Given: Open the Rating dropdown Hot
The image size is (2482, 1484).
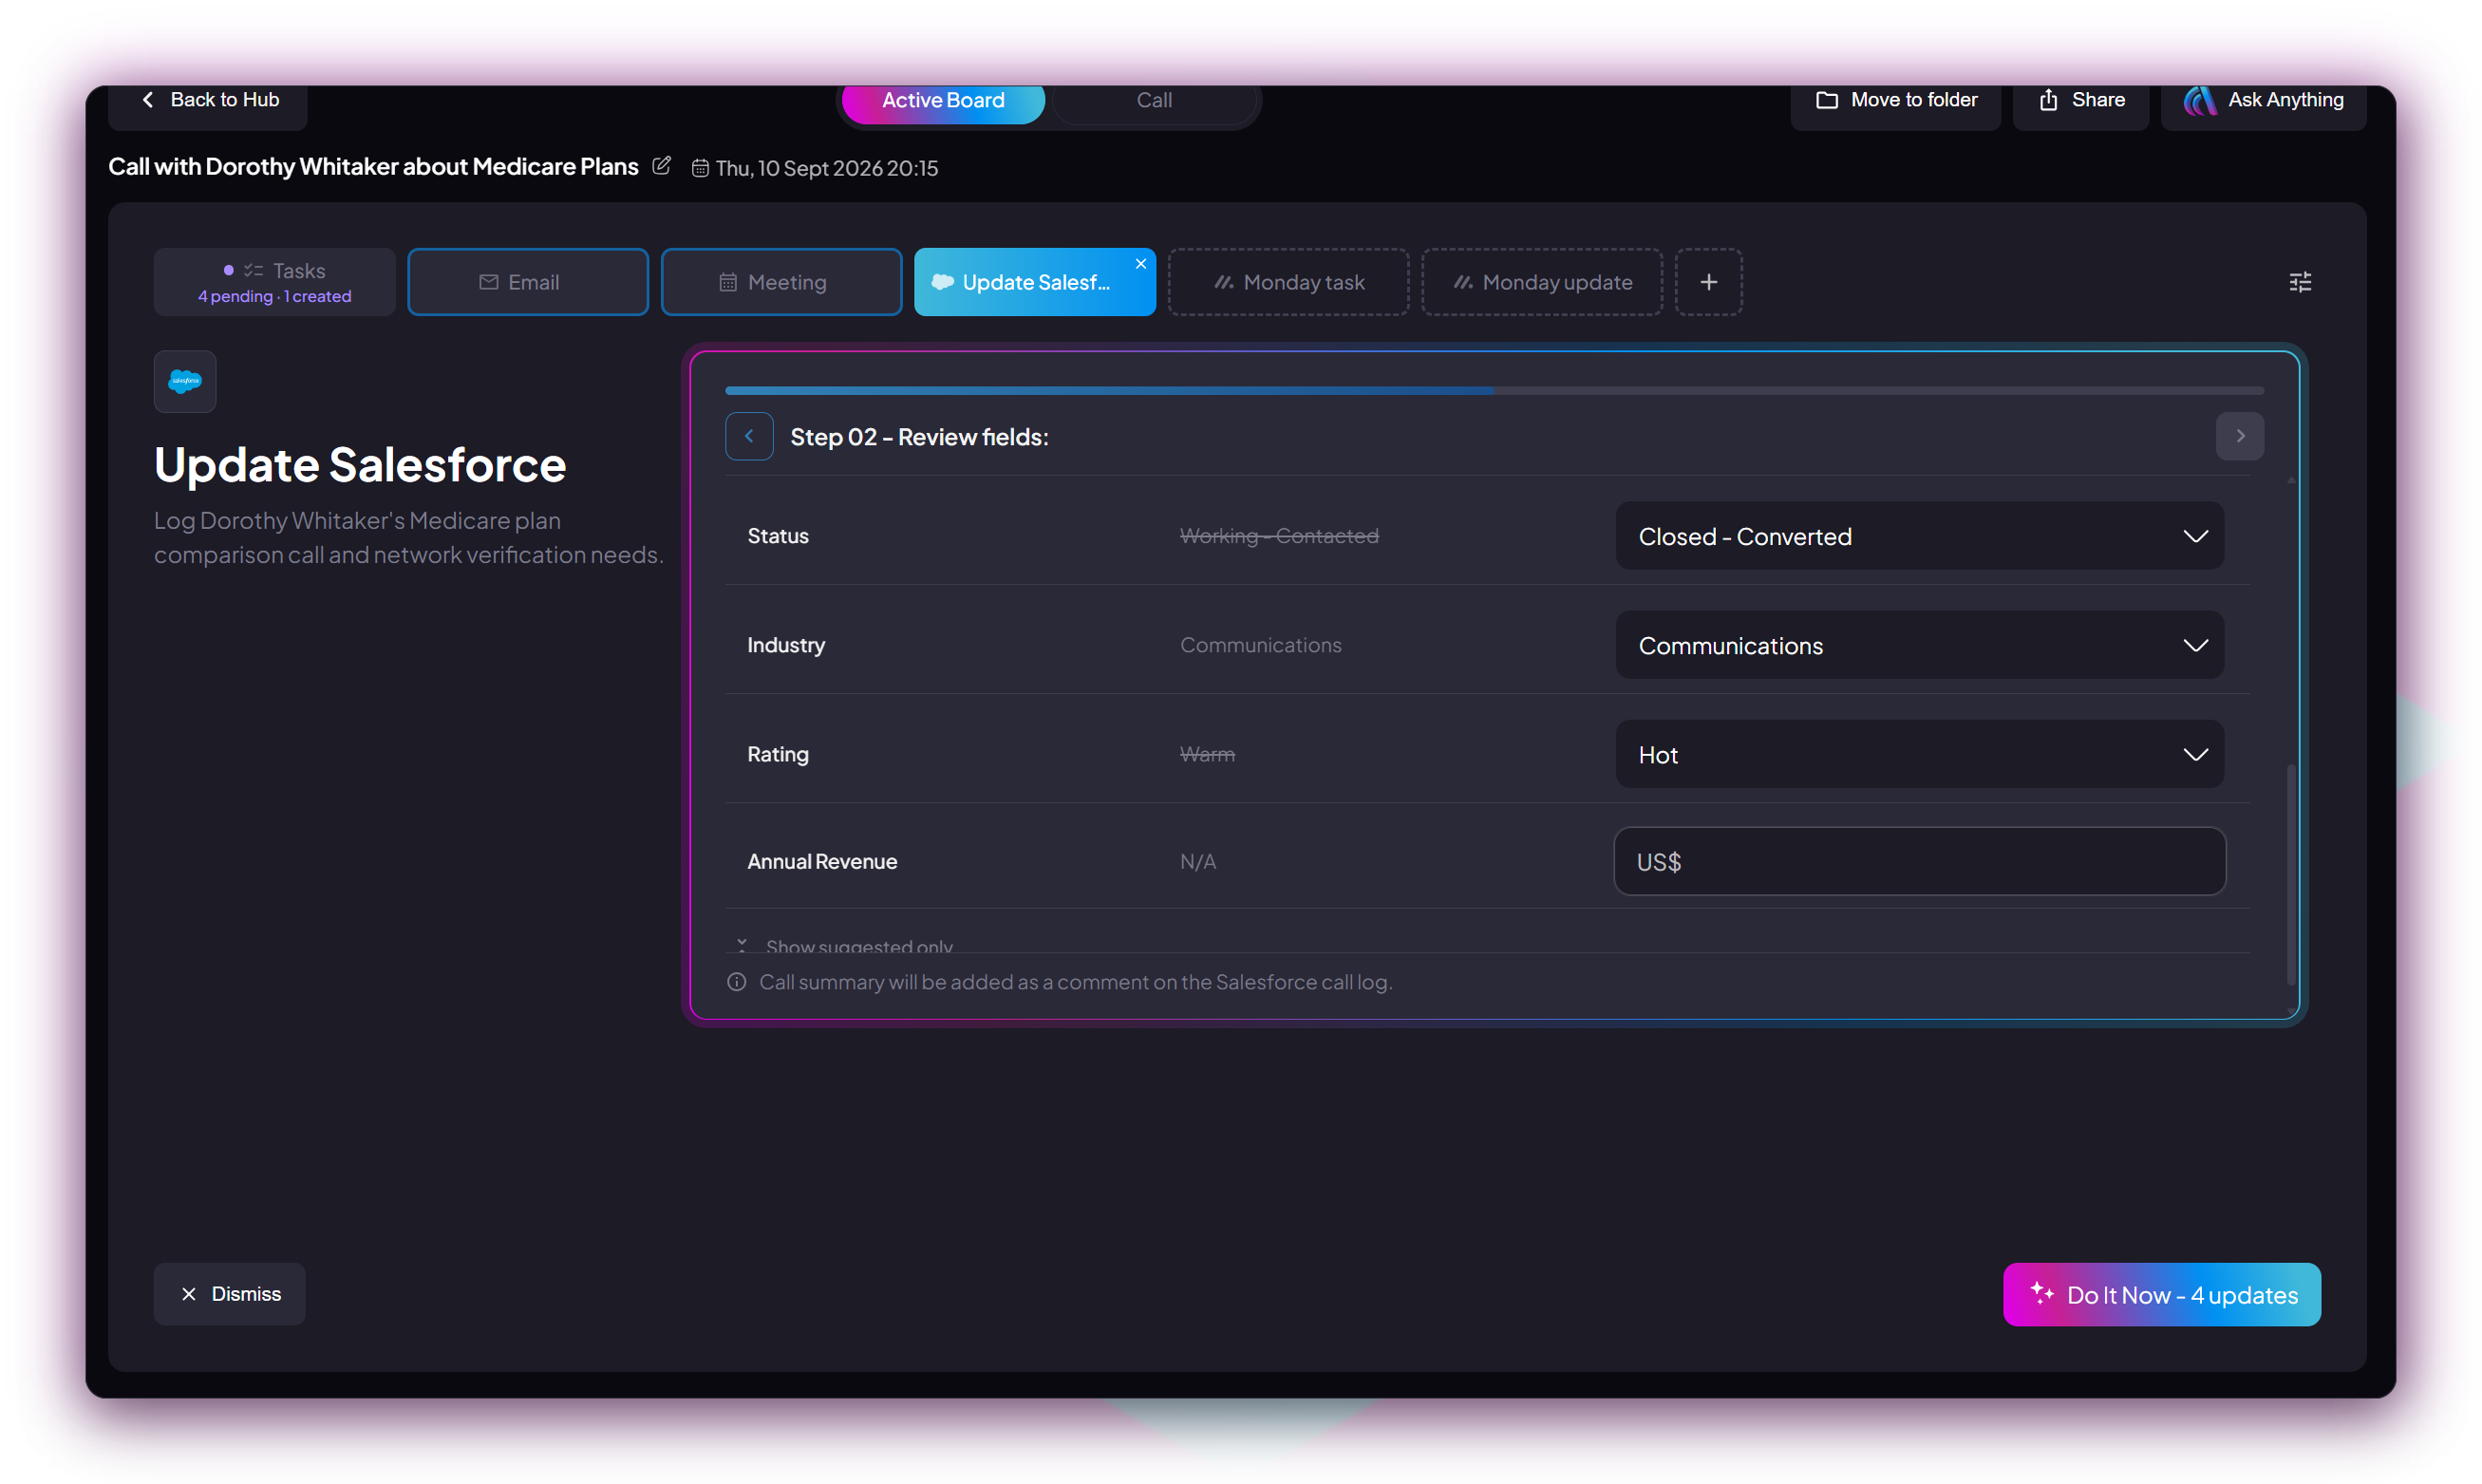Looking at the screenshot, I should [x=1920, y=754].
